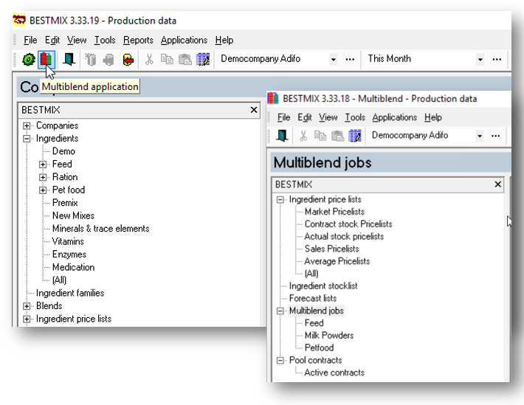Open View menu in Multiblend window

[x=328, y=117]
